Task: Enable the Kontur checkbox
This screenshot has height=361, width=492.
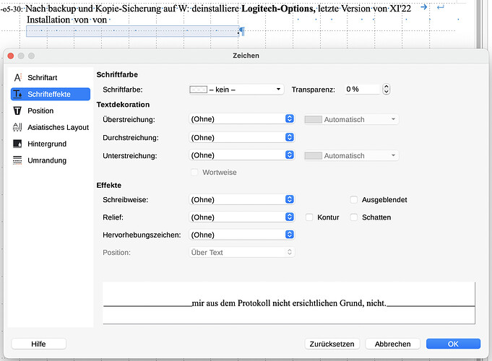Action: pos(309,217)
